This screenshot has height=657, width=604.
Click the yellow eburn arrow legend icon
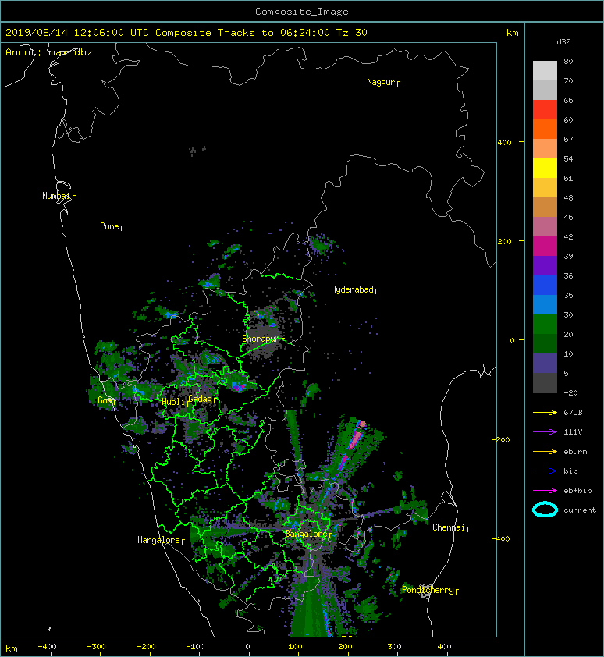pyautogui.click(x=545, y=452)
